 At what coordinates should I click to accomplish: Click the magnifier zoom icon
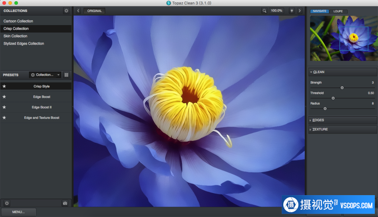(265, 10)
